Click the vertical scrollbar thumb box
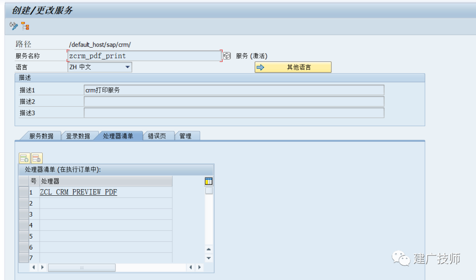The height and width of the screenshot is (280, 476). (209, 191)
